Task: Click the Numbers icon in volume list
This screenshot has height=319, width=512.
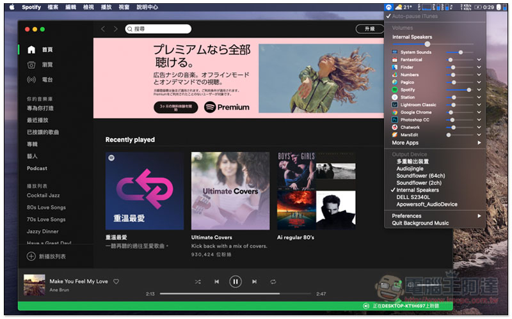Action: pos(395,75)
